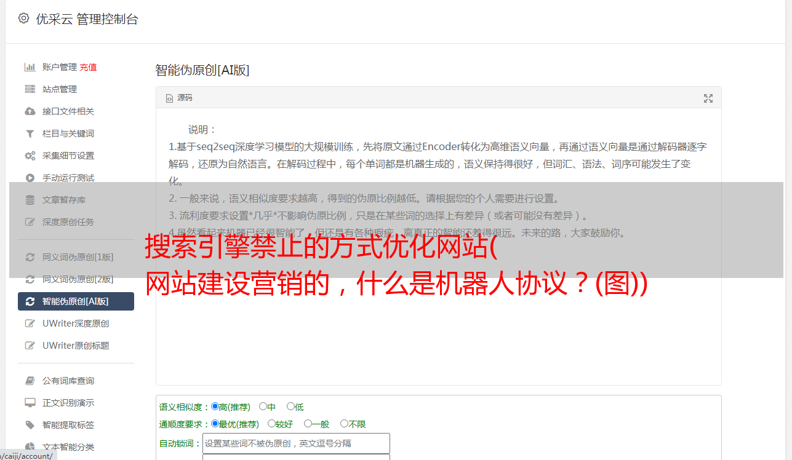The height and width of the screenshot is (460, 792).
Task: Open UWriter深度原创 in sidebar
Action: 76,323
